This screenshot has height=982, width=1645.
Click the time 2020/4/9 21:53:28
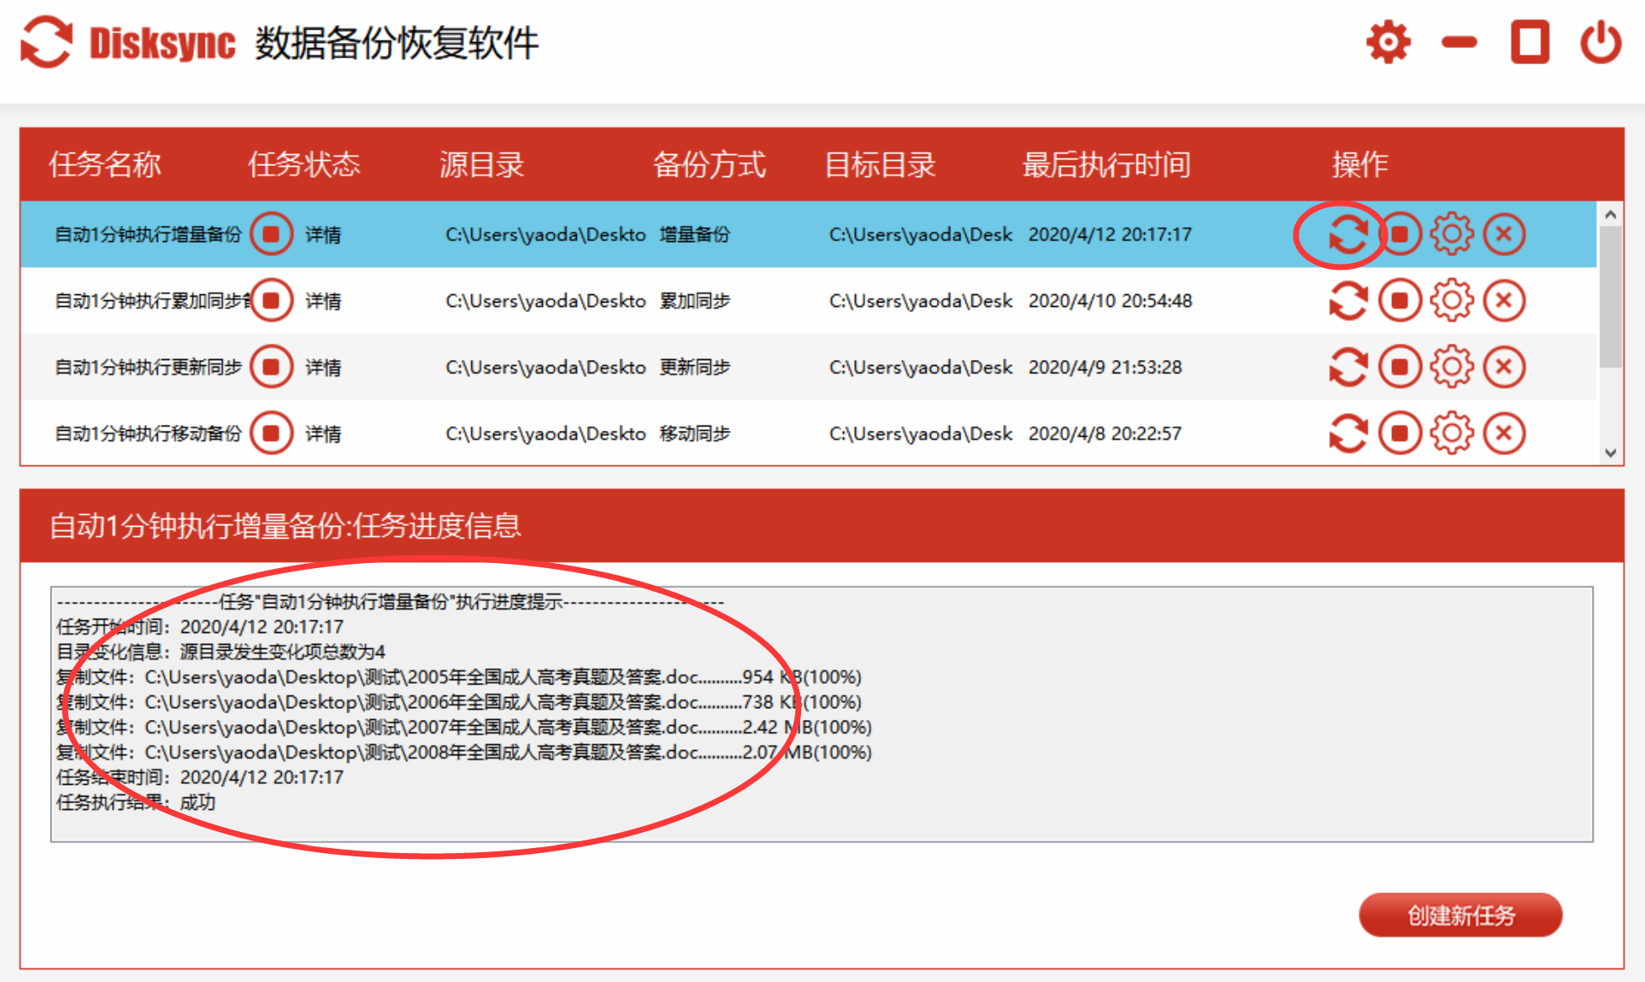tap(1105, 368)
